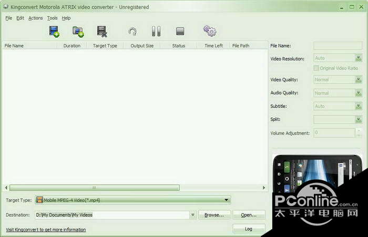Open the File menu
The image size is (368, 237).
click(9, 18)
